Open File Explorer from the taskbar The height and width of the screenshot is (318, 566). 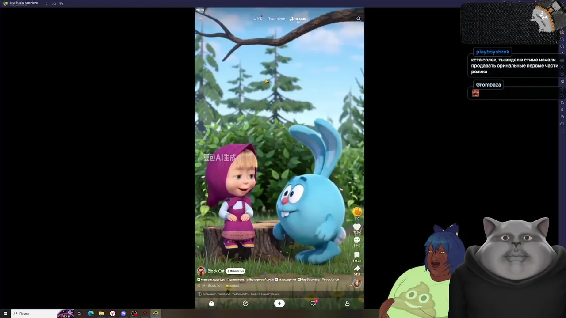(x=102, y=314)
